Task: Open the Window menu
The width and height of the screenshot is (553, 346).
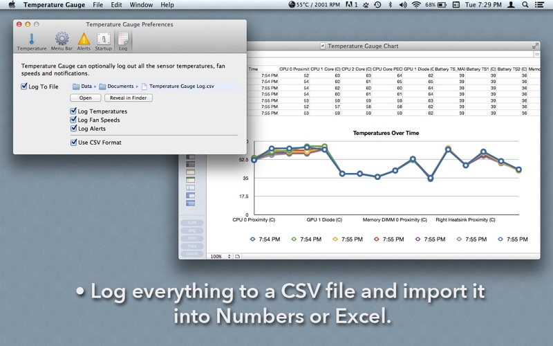Action: point(141,5)
